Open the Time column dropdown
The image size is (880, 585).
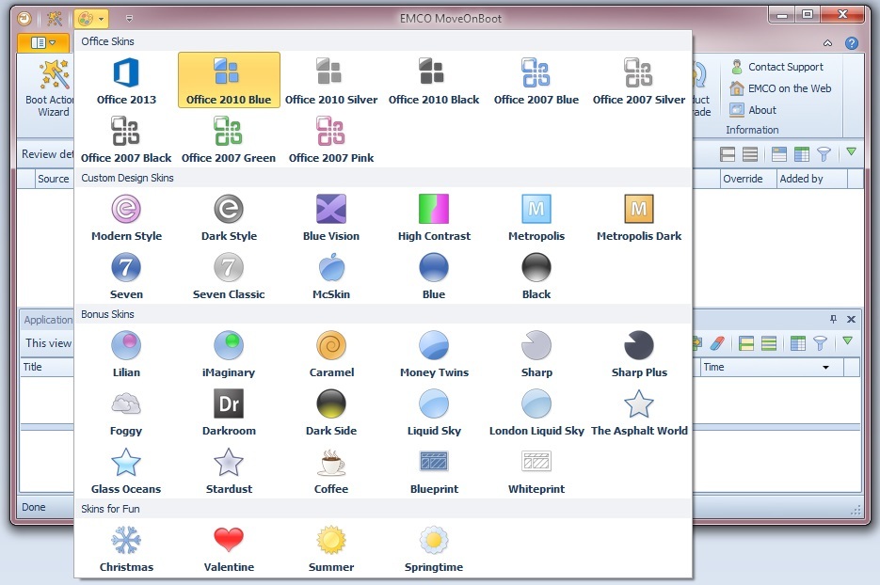click(825, 368)
